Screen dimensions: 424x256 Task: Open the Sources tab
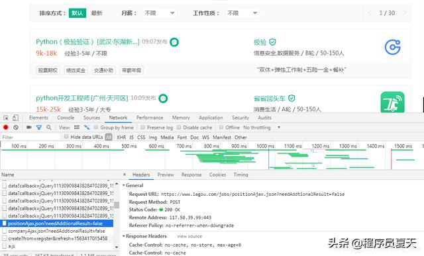[91, 118]
